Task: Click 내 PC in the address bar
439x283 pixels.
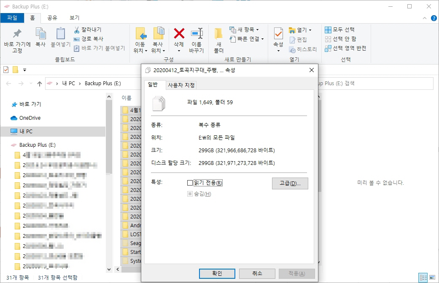Action: (69, 84)
